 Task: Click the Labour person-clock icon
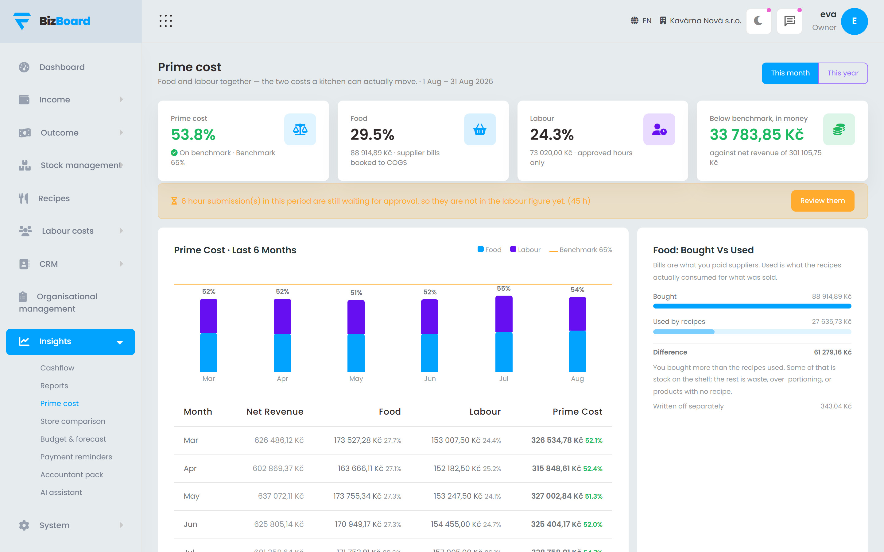click(659, 129)
